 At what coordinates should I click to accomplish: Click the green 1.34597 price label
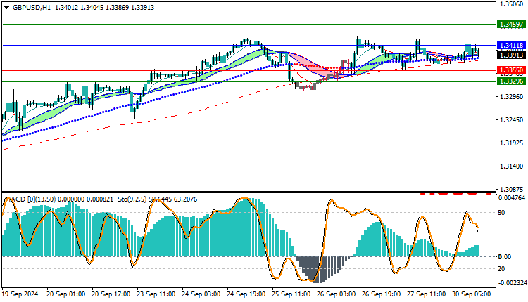coord(511,25)
